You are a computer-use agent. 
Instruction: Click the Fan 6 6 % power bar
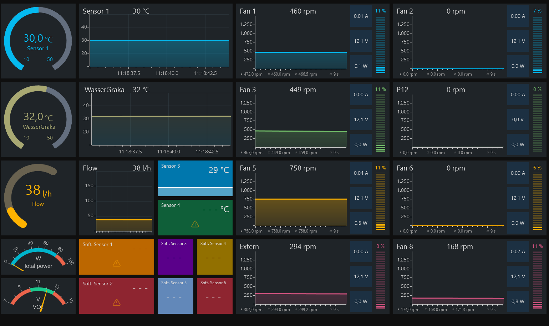coord(538,201)
